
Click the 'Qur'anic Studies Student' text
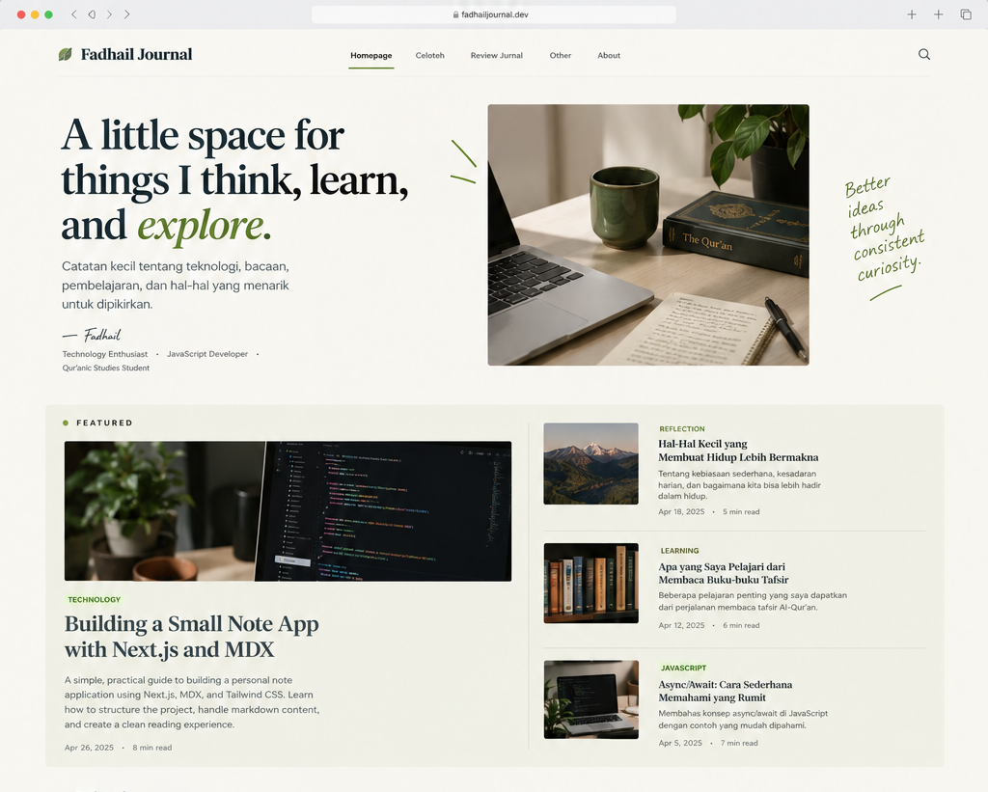[106, 368]
